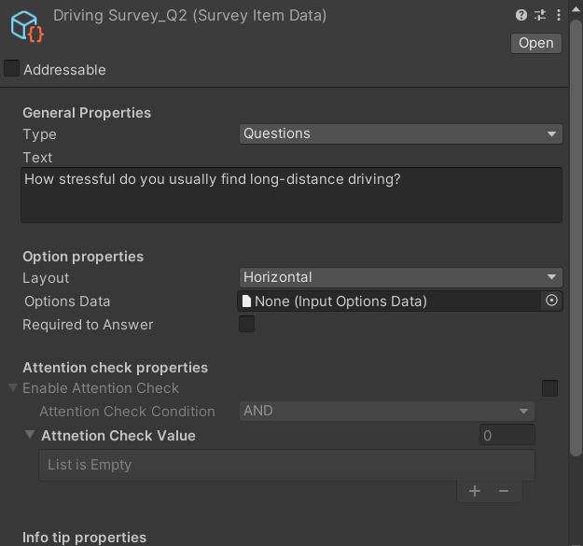Click the Attention Check Value size field
This screenshot has width=583, height=546.
(507, 435)
